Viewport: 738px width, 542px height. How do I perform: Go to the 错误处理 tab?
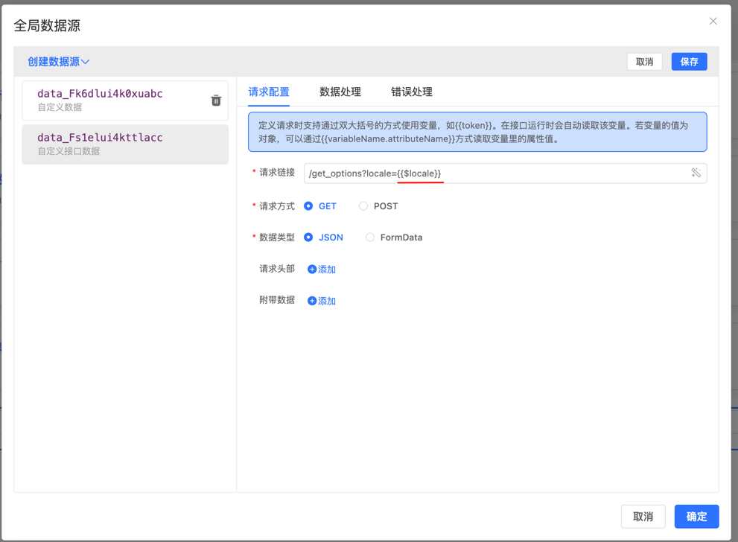click(412, 92)
